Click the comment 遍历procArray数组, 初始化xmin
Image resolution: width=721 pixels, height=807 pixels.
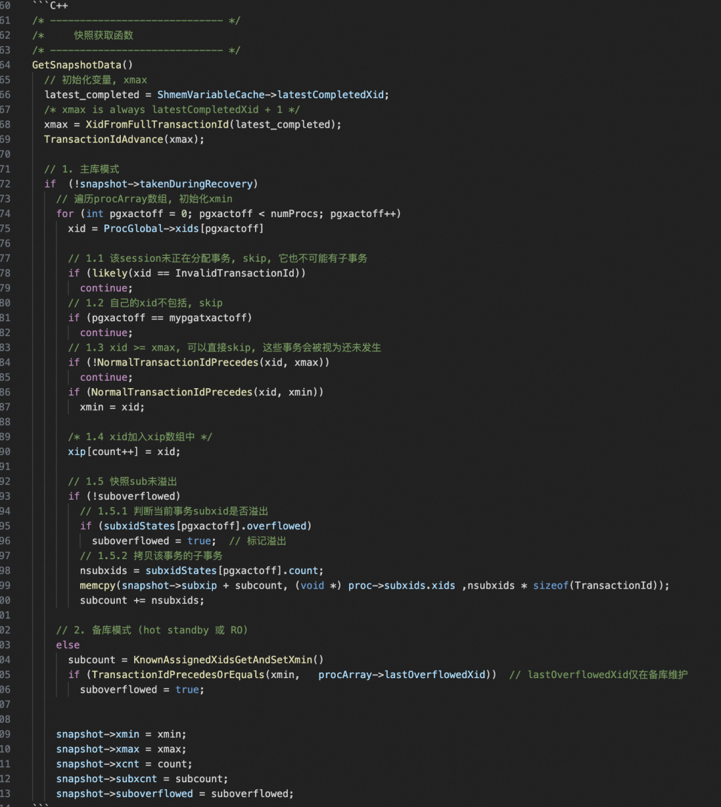coord(144,199)
